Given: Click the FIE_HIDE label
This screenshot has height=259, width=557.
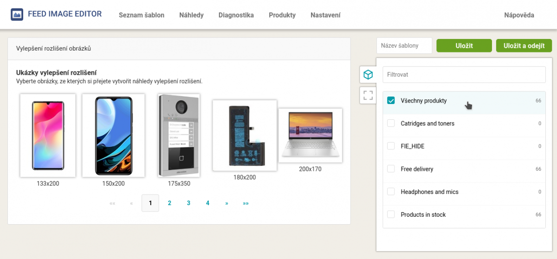Looking at the screenshot, I should coord(413,146).
